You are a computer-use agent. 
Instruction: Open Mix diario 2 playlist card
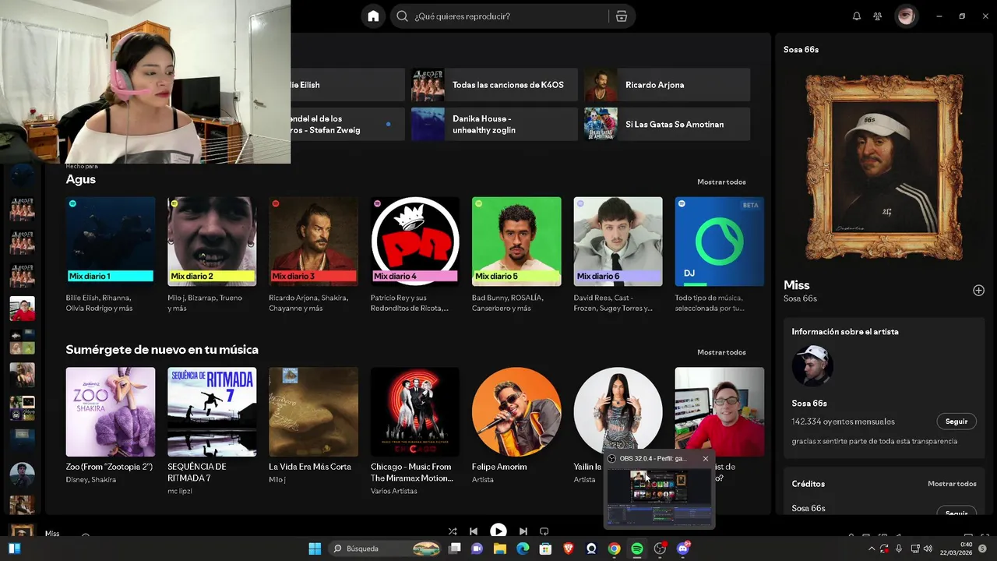click(x=212, y=256)
